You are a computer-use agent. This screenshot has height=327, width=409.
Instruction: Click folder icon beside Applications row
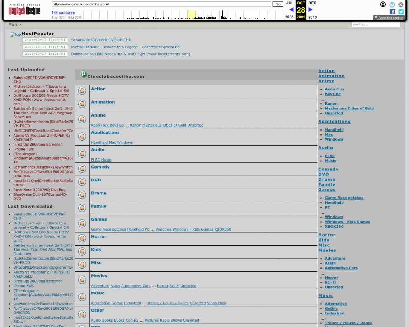click(82, 136)
